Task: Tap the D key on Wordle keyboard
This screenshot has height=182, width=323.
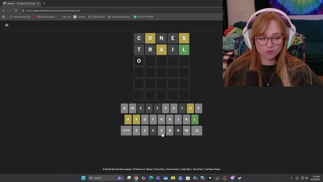Action: click(145, 119)
